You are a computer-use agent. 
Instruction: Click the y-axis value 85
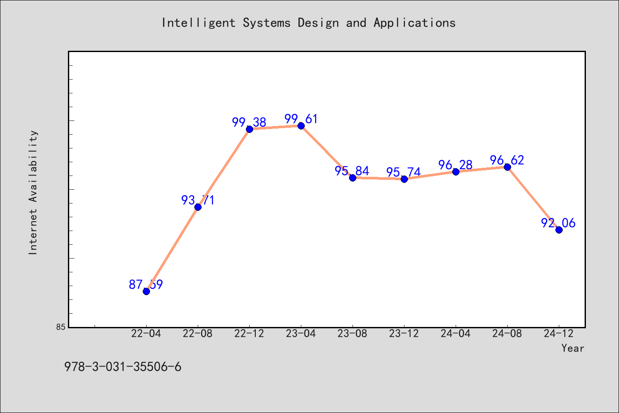[61, 327]
